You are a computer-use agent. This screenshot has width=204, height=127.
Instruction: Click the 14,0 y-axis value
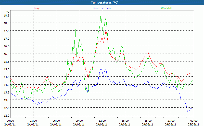7,85
